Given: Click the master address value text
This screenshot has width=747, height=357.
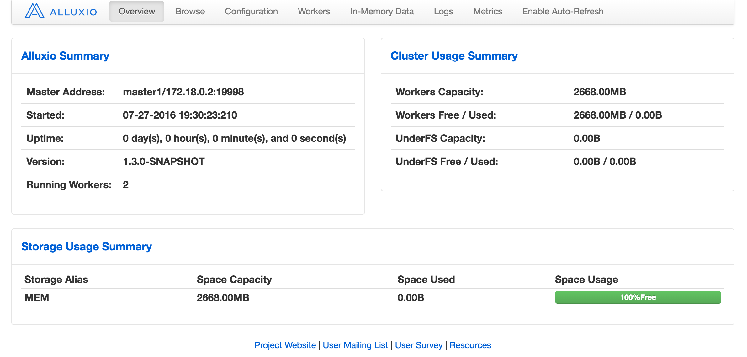Looking at the screenshot, I should point(183,92).
